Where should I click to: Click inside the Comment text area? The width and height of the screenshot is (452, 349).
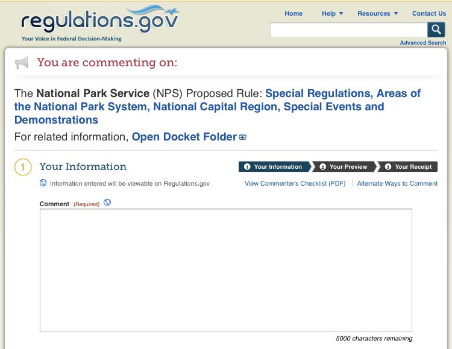[x=226, y=270]
